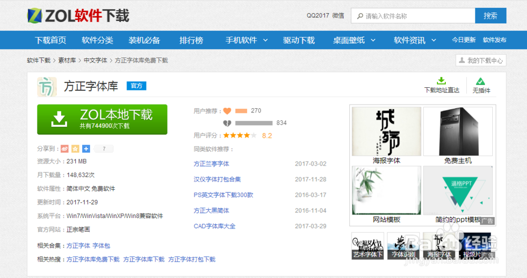527x278 pixels.
Task: Click the 微信 hot search link
Action: (x=338, y=15)
